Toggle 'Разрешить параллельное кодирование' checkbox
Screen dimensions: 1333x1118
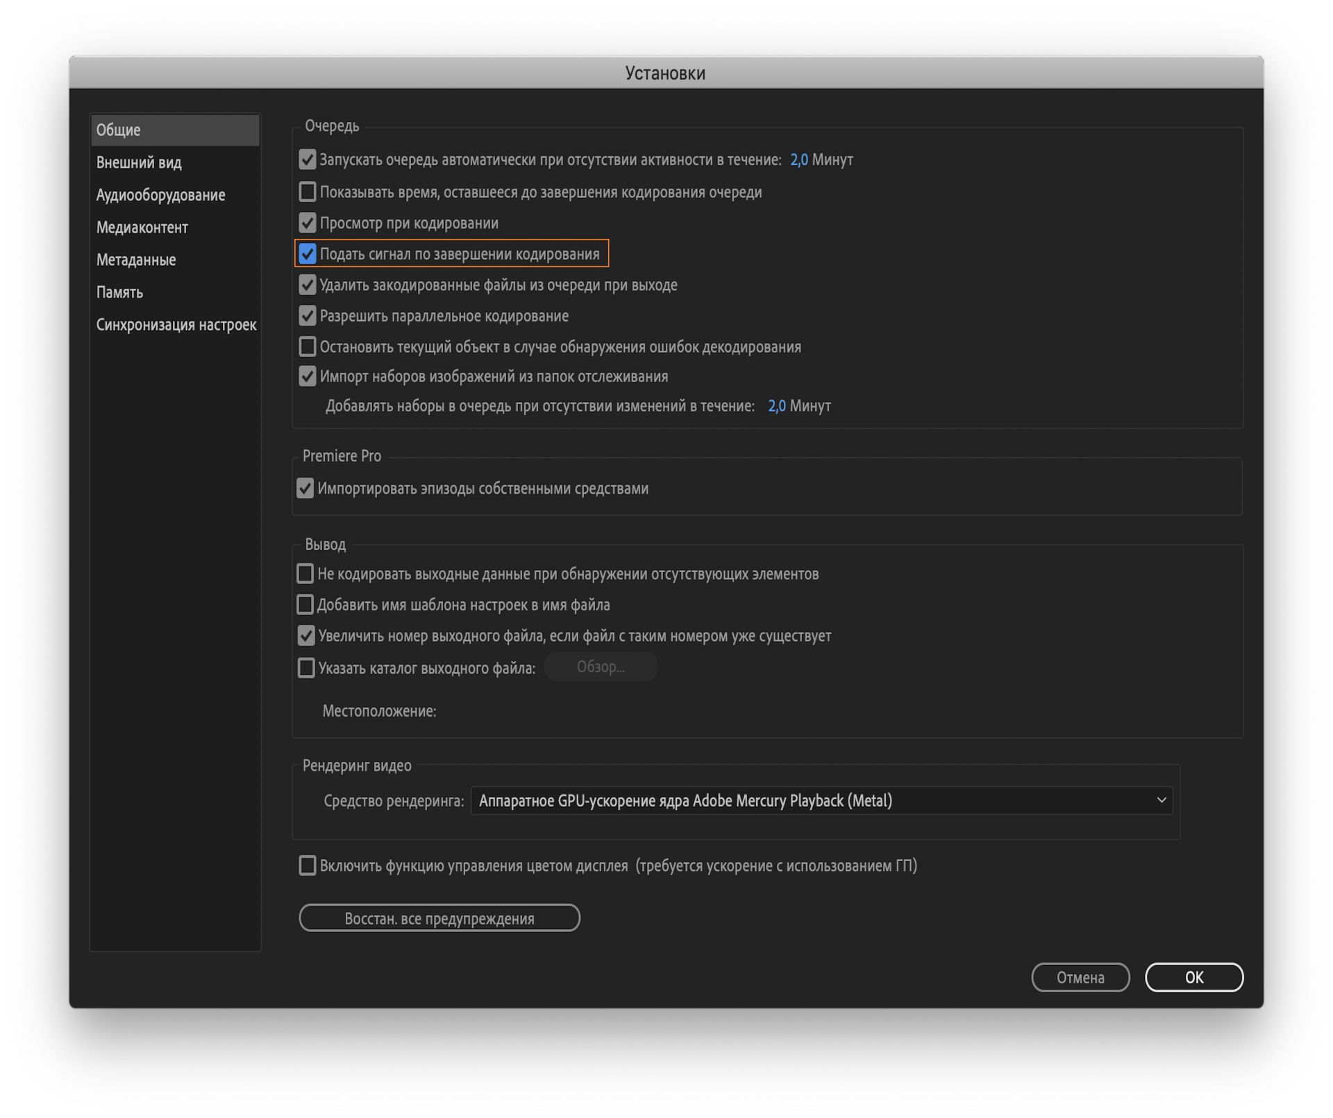click(x=307, y=316)
